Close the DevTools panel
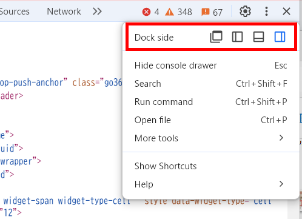This screenshot has height=219, width=302. [286, 12]
